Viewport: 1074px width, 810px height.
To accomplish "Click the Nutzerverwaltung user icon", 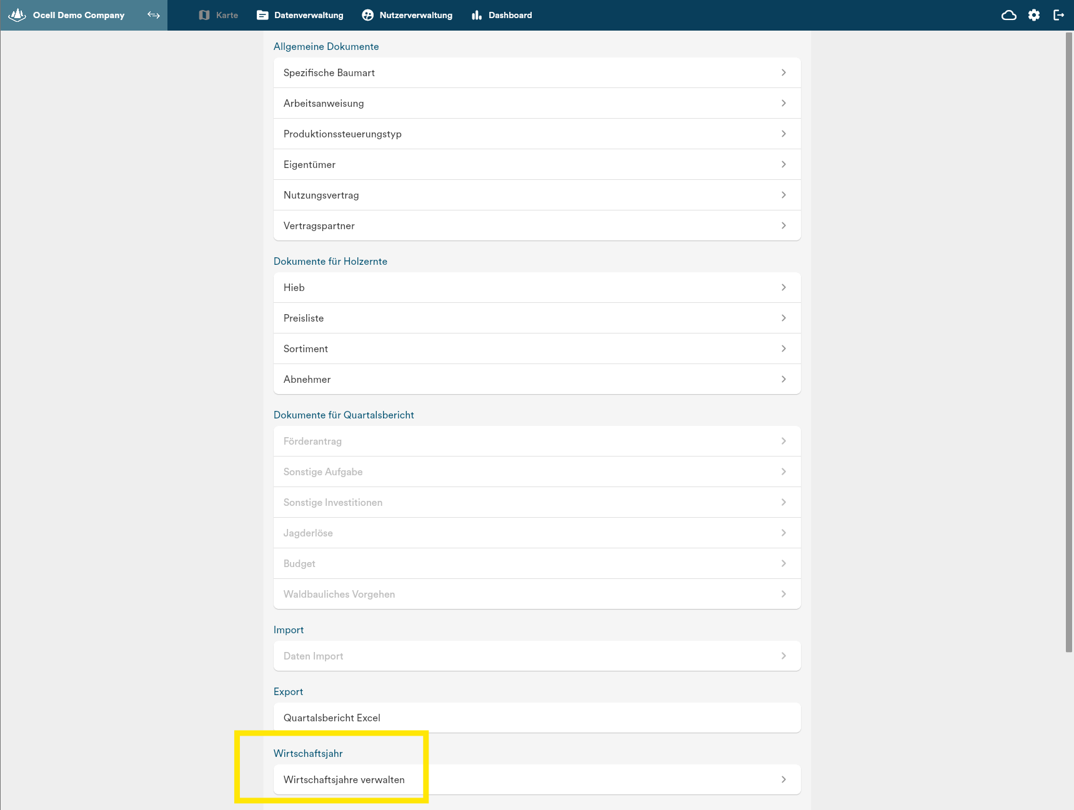I will tap(368, 15).
